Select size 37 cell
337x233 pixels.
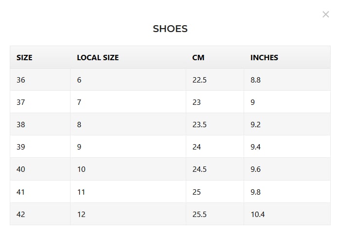click(x=40, y=102)
